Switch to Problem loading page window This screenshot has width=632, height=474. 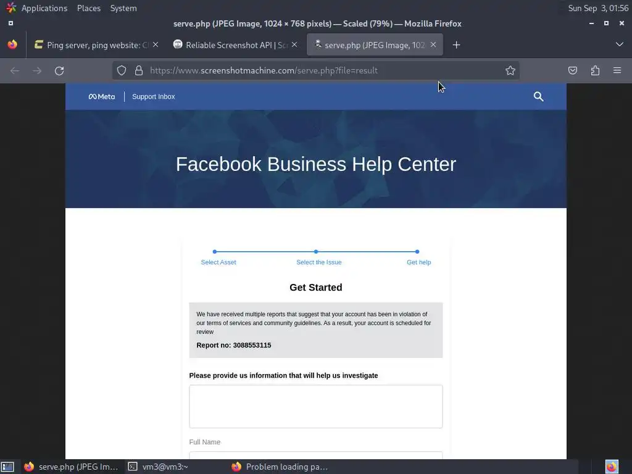pyautogui.click(x=280, y=467)
